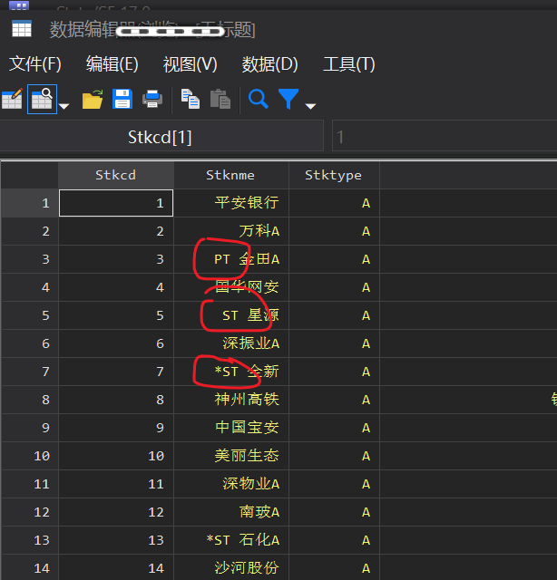This screenshot has height=580, width=557.
Task: Click the 沙河股份 cell
Action: (231, 568)
